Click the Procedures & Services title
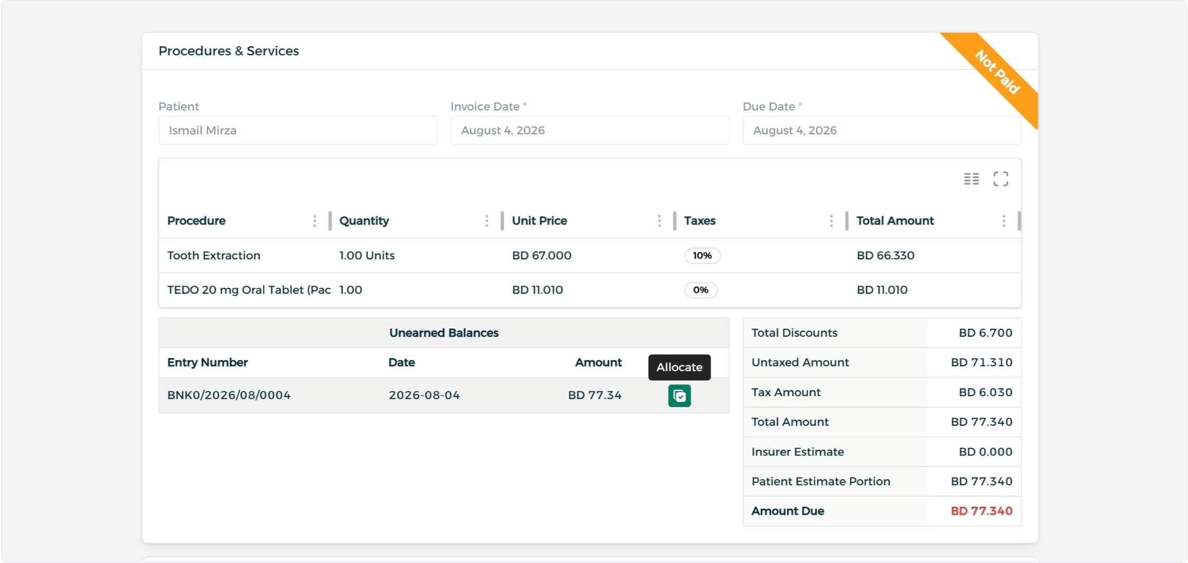The image size is (1188, 563). [229, 51]
